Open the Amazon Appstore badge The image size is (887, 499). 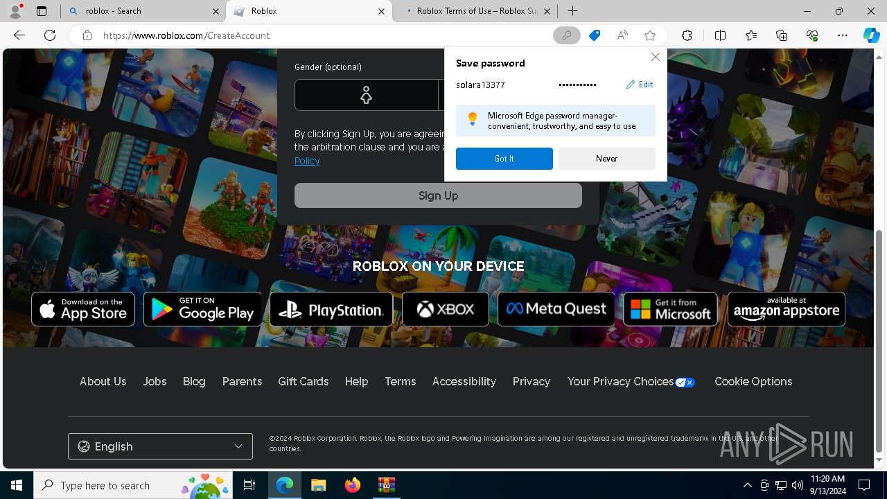(787, 309)
